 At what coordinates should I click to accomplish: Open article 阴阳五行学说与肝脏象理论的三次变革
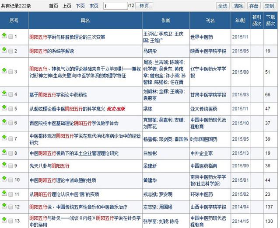pos(67,37)
